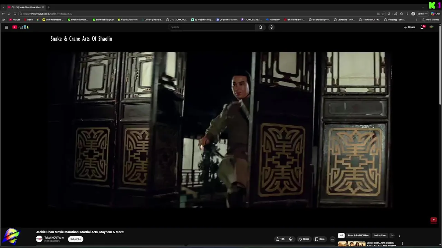Select the All filter chip
This screenshot has width=442, height=248.
pyautogui.click(x=341, y=236)
